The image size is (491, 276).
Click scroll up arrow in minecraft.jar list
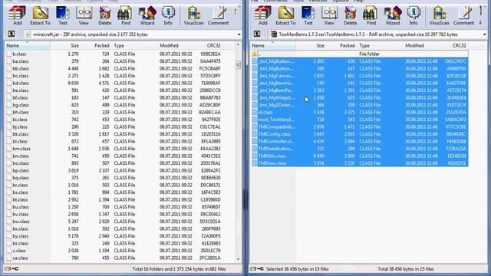coord(238,45)
